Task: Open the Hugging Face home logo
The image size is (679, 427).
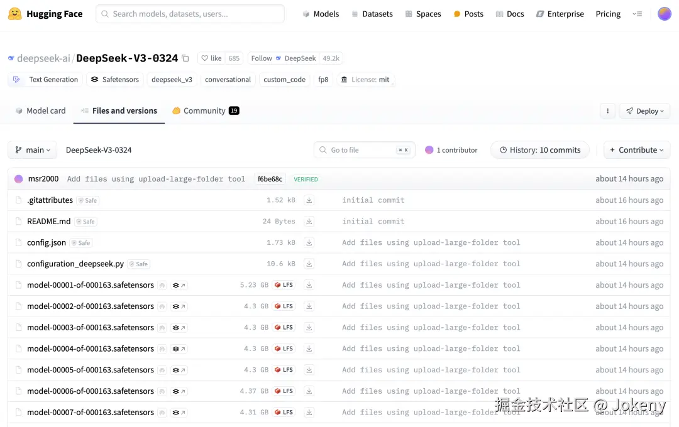Action: [45, 14]
